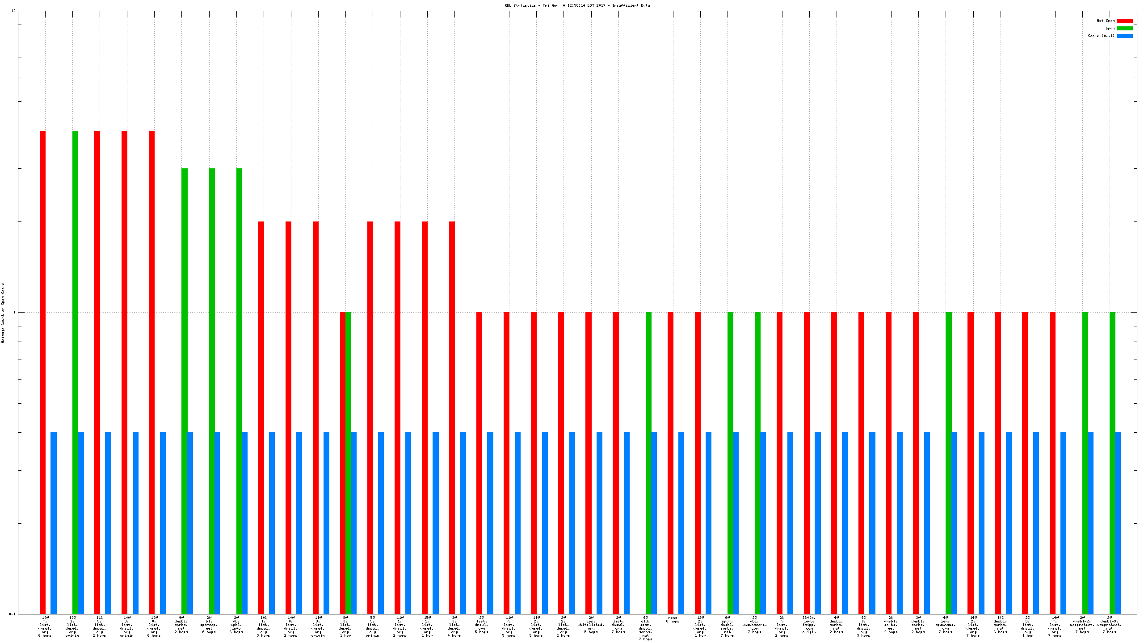Click the blue Score (0..1) legend swatch
This screenshot has width=1144, height=643.
point(1124,36)
